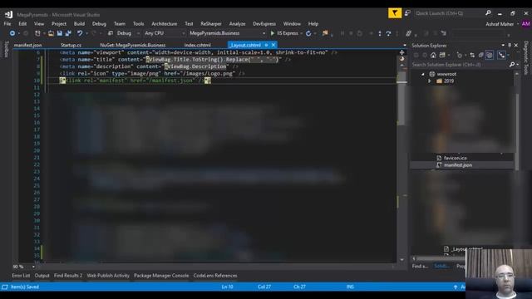Open the MegaPyramids.Business startup project dropdown

coord(264,33)
